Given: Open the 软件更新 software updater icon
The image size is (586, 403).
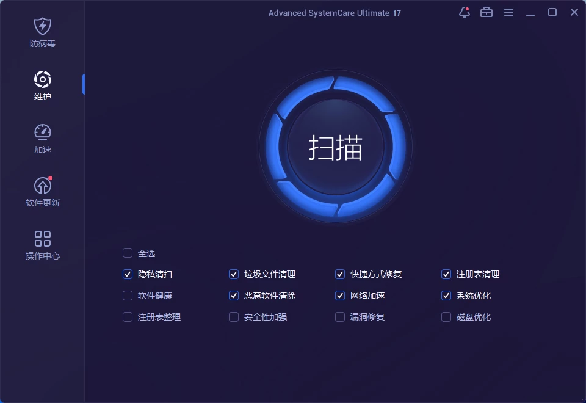Looking at the screenshot, I should [42, 186].
